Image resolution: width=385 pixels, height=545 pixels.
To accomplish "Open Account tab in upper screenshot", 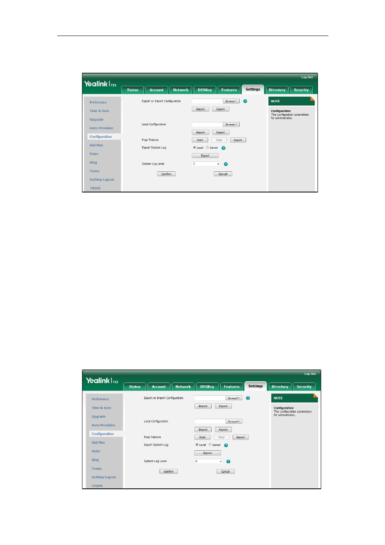I will pos(157,90).
